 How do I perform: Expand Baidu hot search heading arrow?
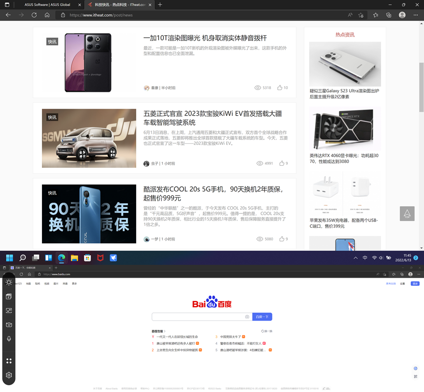pos(164,331)
